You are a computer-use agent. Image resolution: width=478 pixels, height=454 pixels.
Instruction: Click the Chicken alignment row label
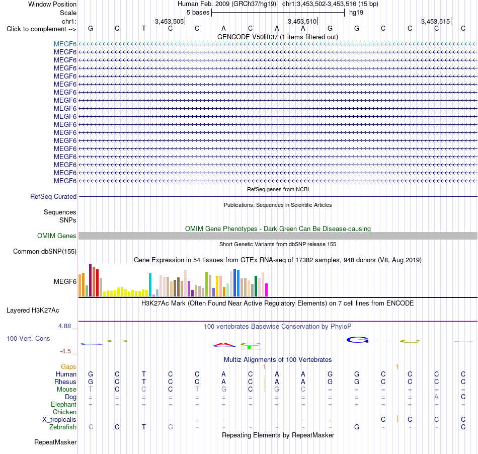[64, 412]
